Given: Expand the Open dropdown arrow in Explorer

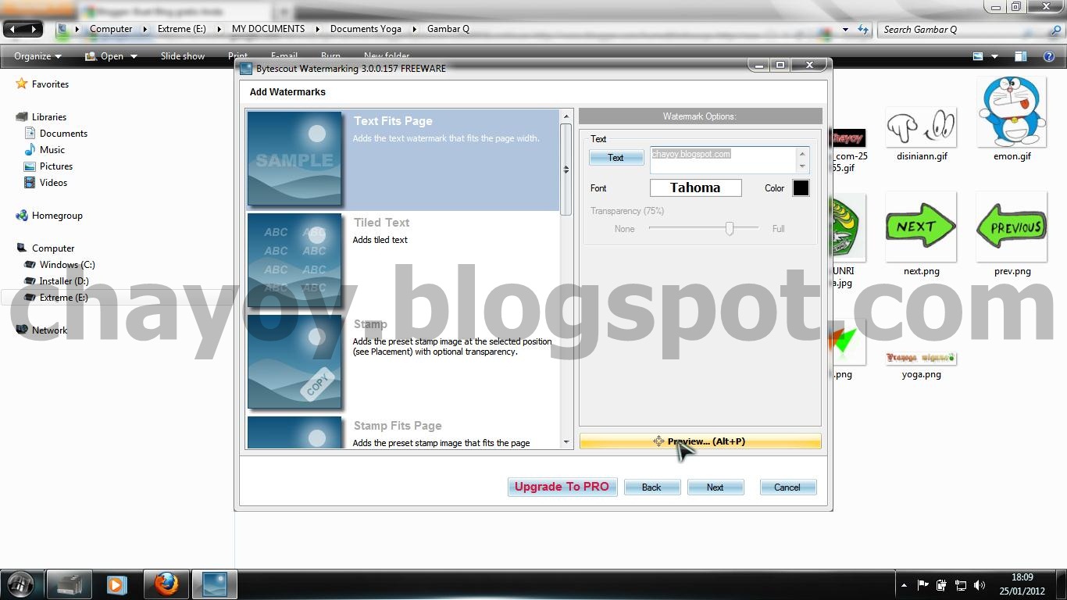Looking at the screenshot, I should (x=134, y=56).
